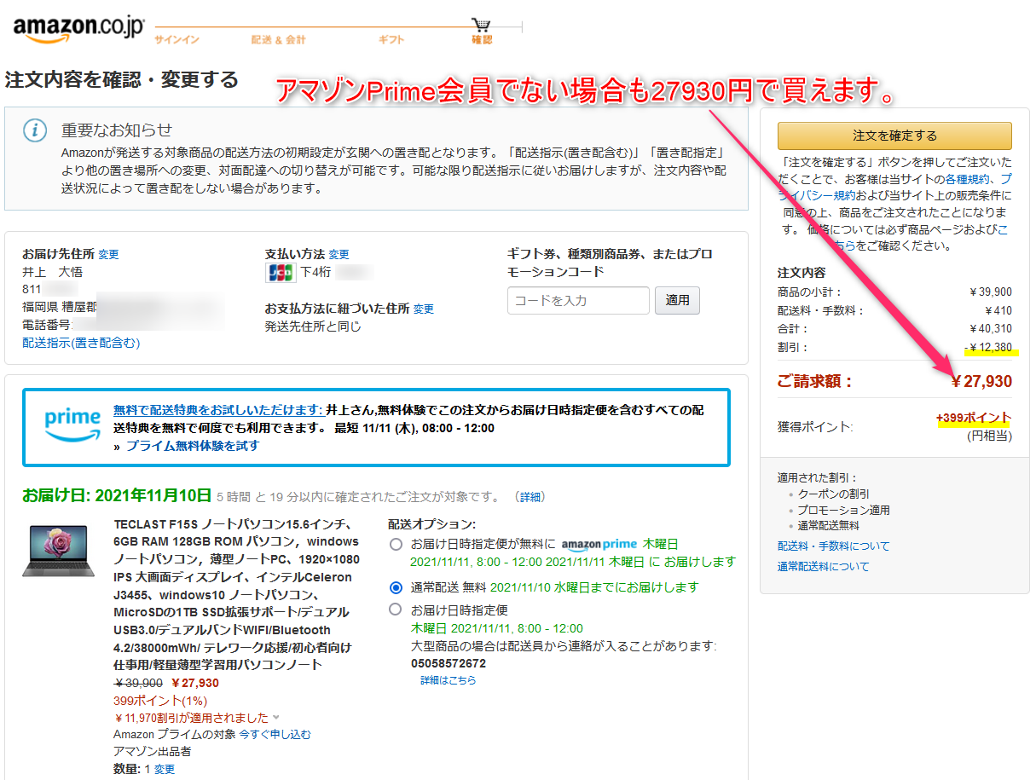1036x780 pixels.
Task: Click the 配送料・手数料 amount ¥410
Action: (x=998, y=310)
